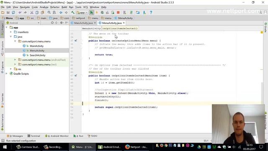Click the Redo arrow icon

(25, 13)
